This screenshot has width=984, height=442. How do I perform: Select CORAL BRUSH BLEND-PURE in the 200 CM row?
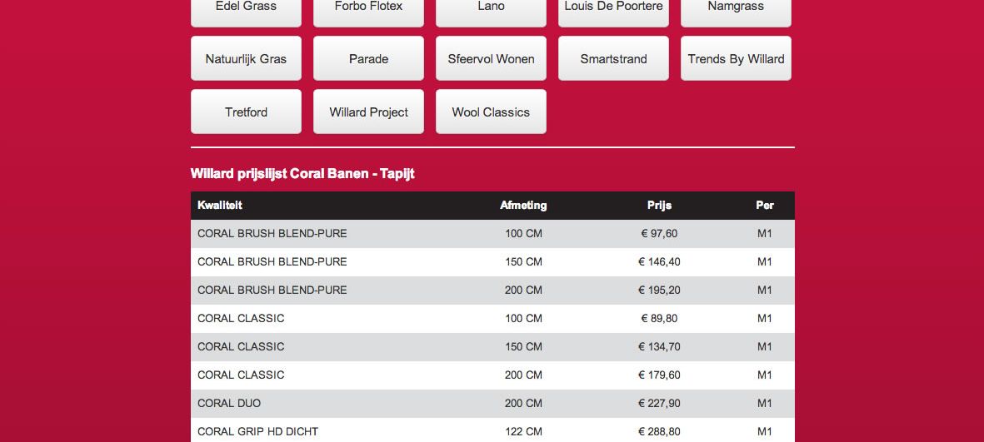(272, 290)
